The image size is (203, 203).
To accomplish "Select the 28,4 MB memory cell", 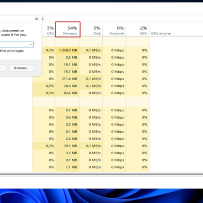I will (x=68, y=86).
